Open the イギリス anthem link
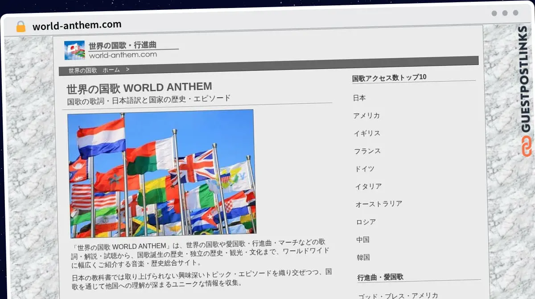The image size is (535, 299). pos(367,133)
